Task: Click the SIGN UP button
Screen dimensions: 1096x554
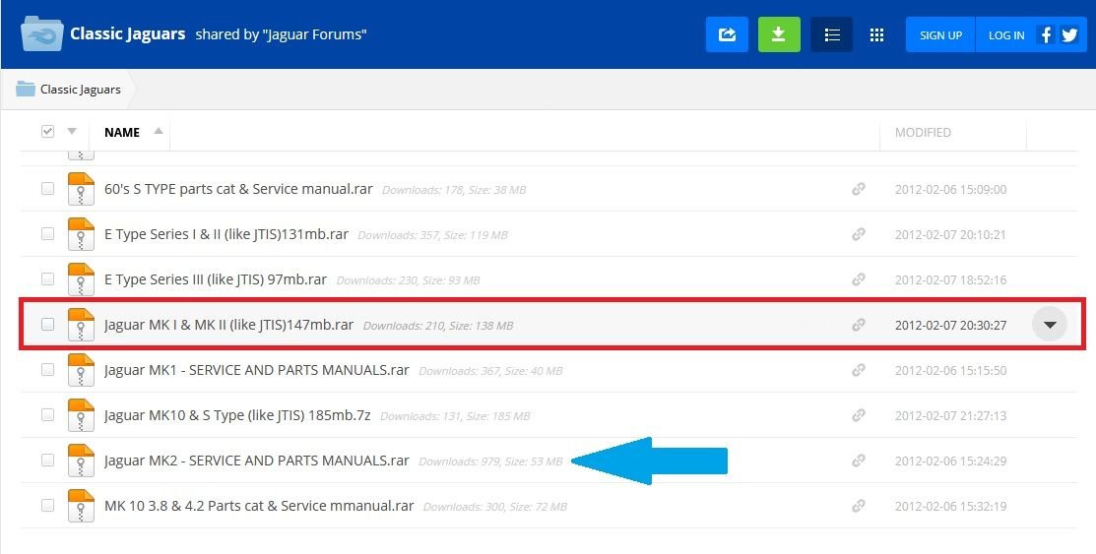Action: pos(940,34)
